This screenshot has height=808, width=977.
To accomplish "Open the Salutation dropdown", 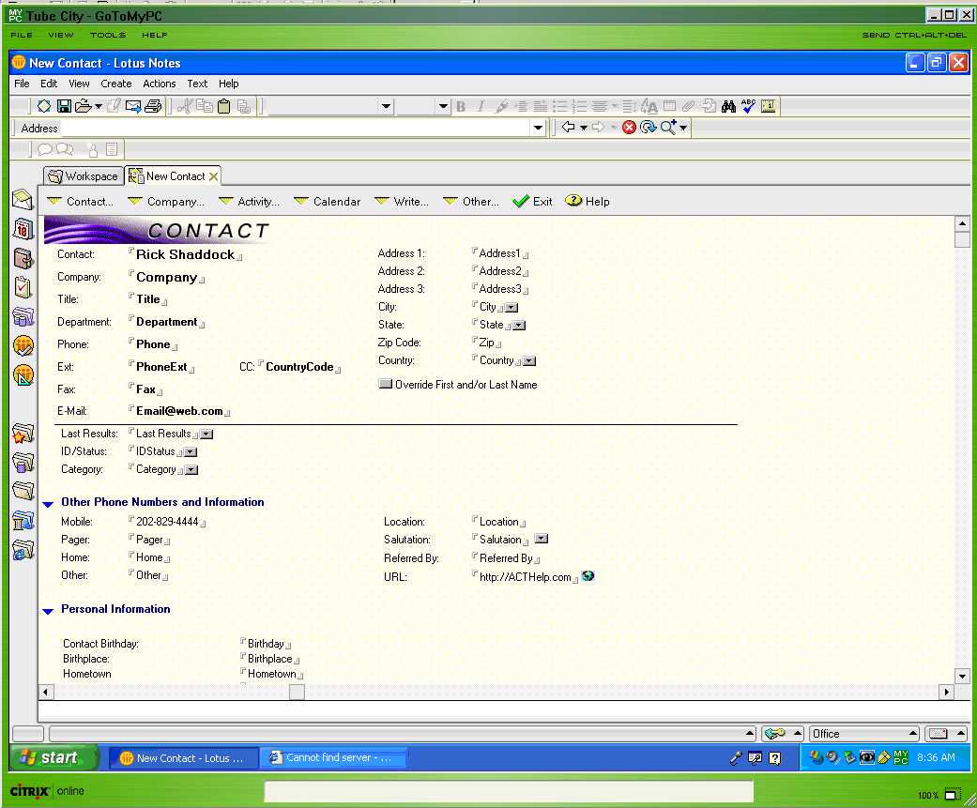I will point(542,539).
